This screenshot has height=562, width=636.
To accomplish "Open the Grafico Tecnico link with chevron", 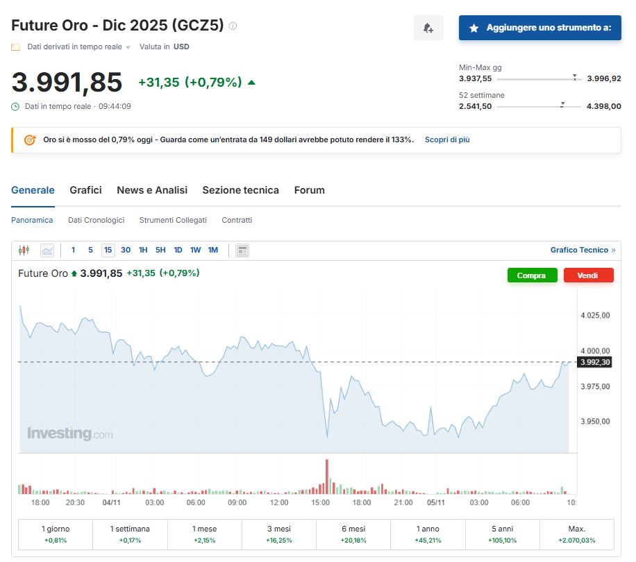I will tap(584, 250).
